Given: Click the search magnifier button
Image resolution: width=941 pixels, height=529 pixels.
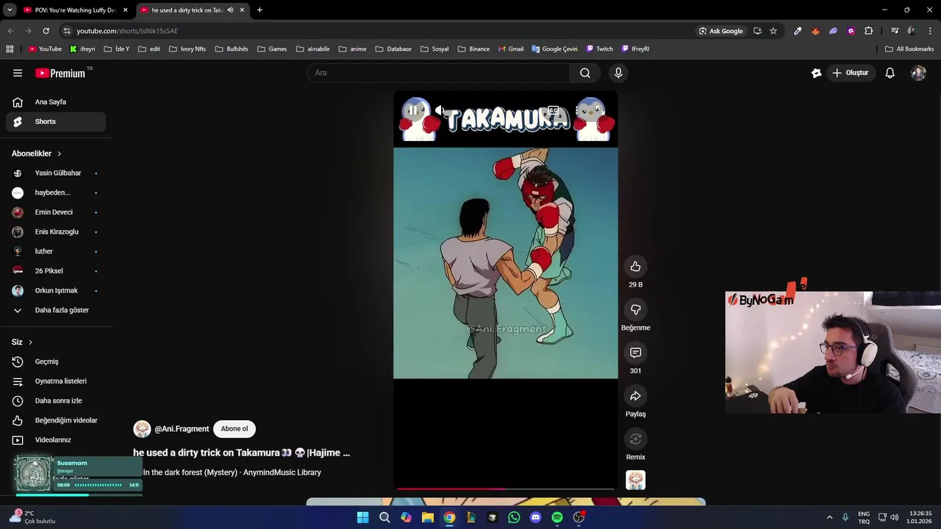Looking at the screenshot, I should coord(585,73).
